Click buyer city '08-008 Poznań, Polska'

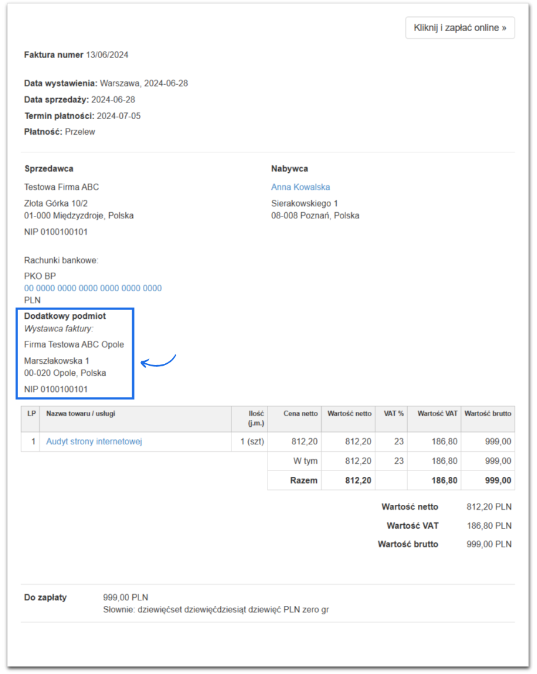tap(315, 215)
